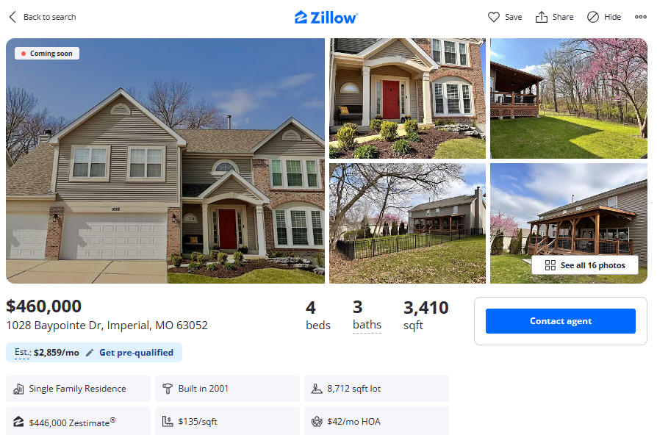Click the underlined Est. payment label

coord(23,353)
